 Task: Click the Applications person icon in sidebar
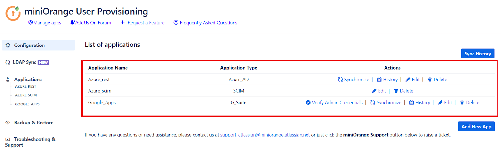pos(8,80)
